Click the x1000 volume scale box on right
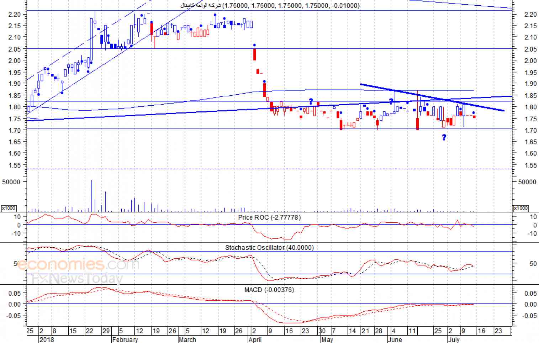 click(520, 208)
